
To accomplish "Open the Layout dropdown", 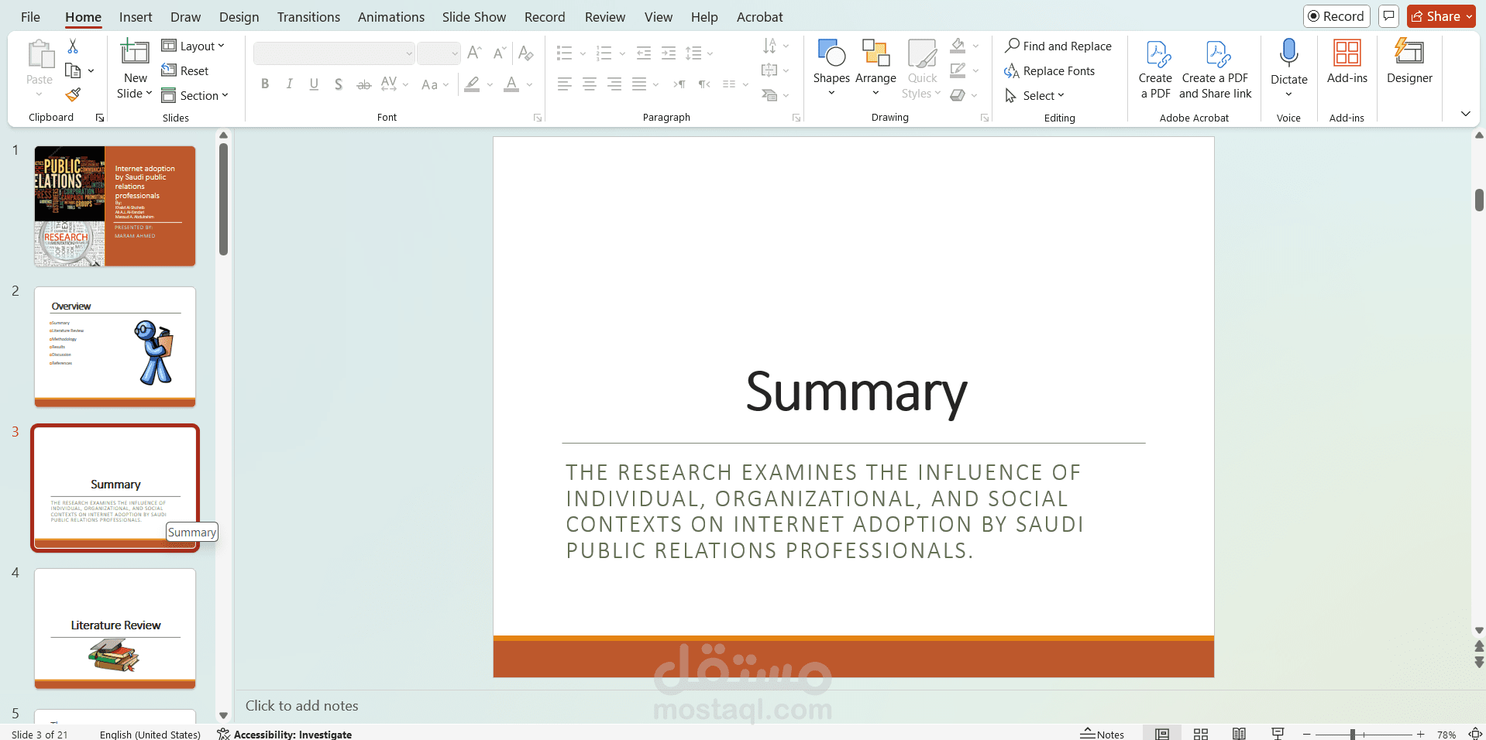I will point(194,46).
